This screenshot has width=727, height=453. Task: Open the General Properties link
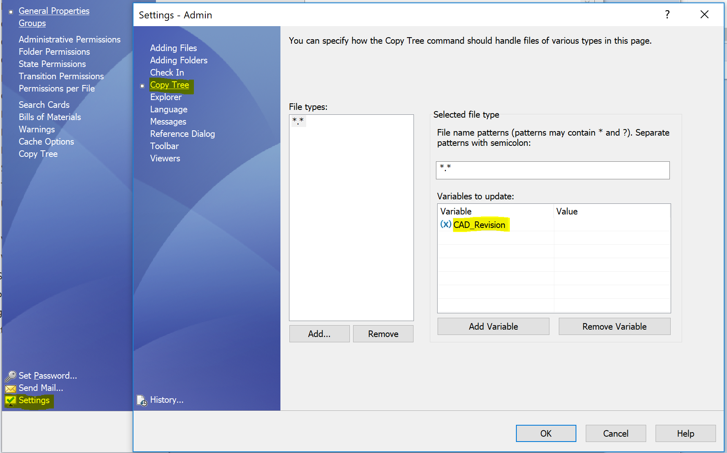tap(54, 11)
